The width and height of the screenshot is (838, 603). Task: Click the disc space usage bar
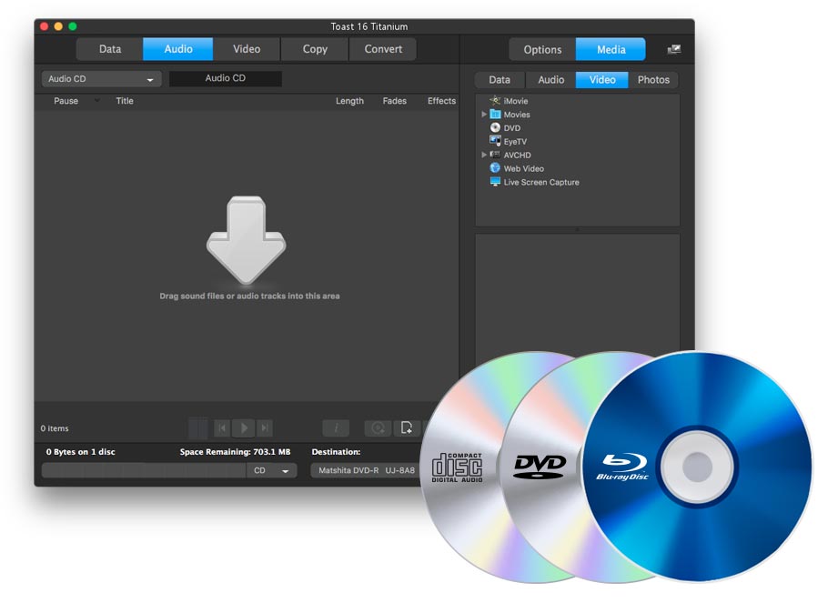tap(144, 470)
